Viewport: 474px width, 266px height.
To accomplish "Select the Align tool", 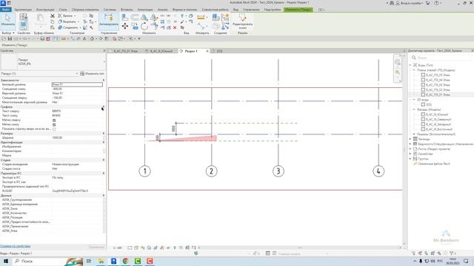I will pyautogui.click(x=124, y=18).
